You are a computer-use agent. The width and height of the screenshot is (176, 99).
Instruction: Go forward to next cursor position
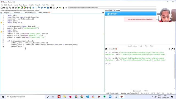[66, 8]
